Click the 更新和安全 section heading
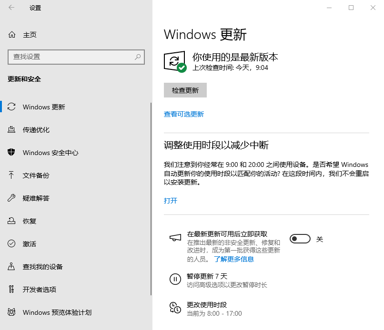The height and width of the screenshot is (330, 384). [24, 79]
